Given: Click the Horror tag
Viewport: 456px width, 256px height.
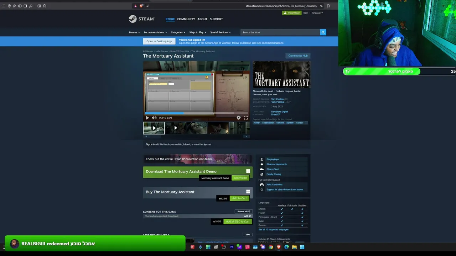Looking at the screenshot, I should [x=257, y=123].
